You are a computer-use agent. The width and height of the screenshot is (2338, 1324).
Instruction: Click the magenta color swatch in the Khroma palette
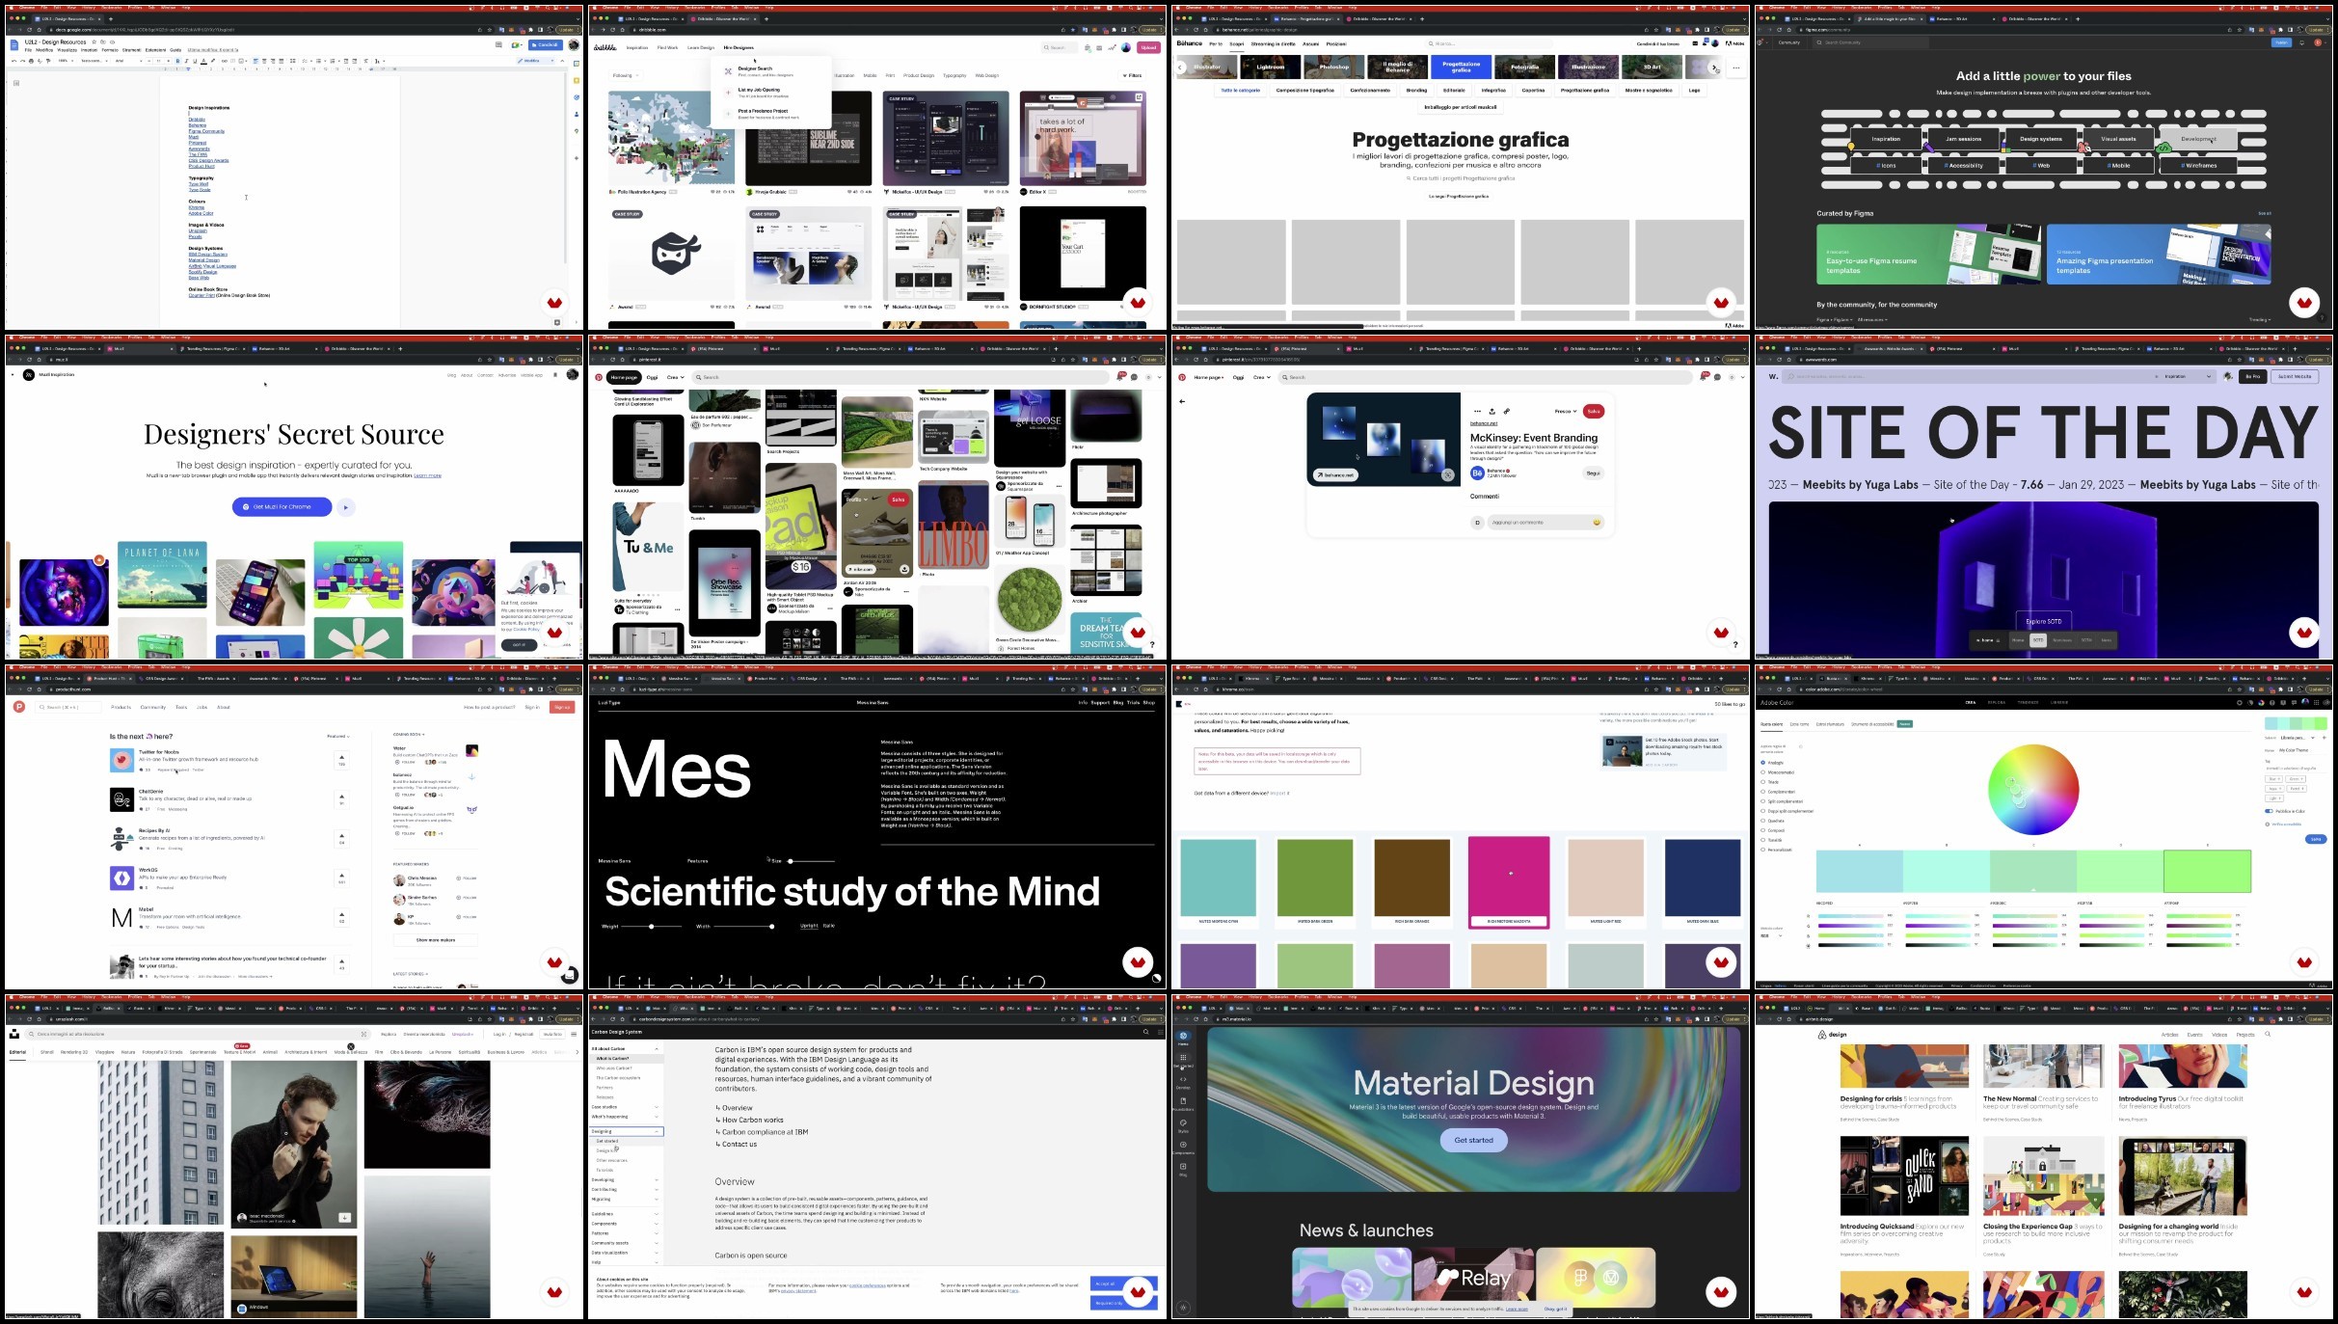pos(1509,876)
